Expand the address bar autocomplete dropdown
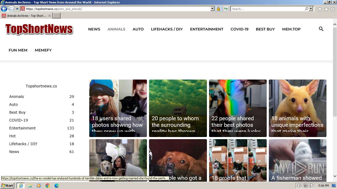The image size is (337, 189). coord(212,9)
